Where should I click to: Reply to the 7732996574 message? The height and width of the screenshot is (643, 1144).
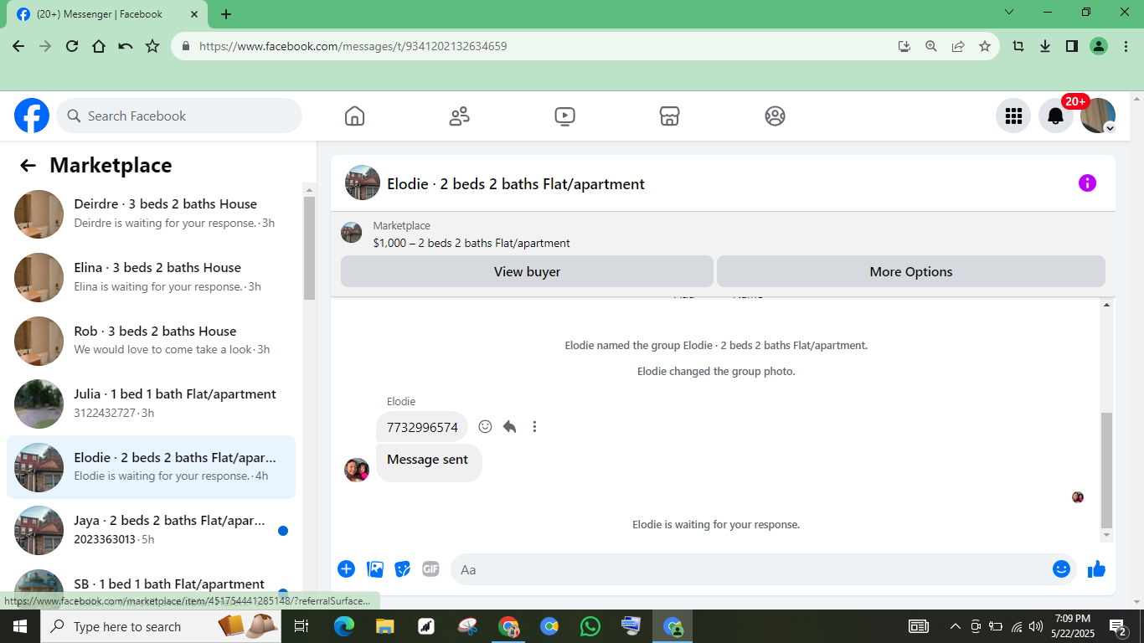(509, 427)
